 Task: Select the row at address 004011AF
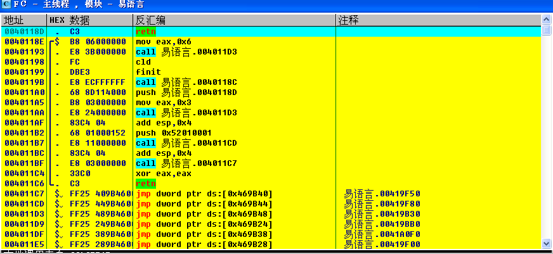coord(271,123)
